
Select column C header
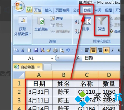pyautogui.click(x=87, y=75)
